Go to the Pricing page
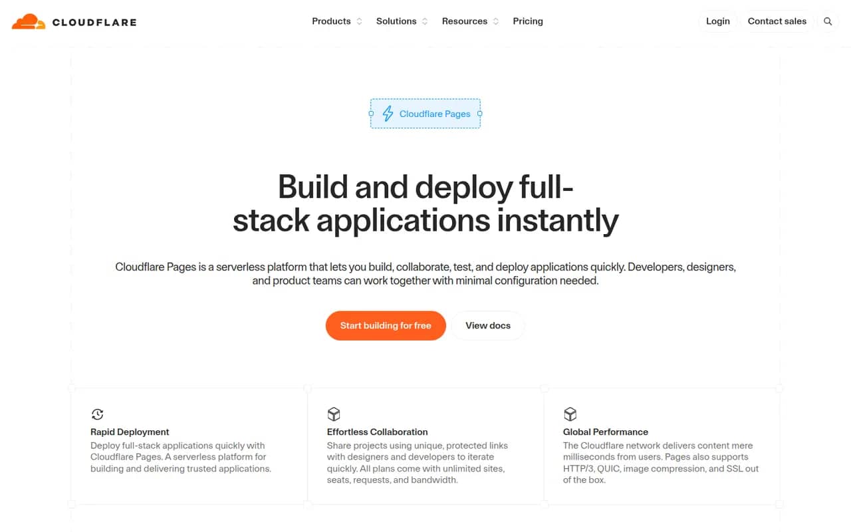851x532 pixels. pyautogui.click(x=528, y=21)
